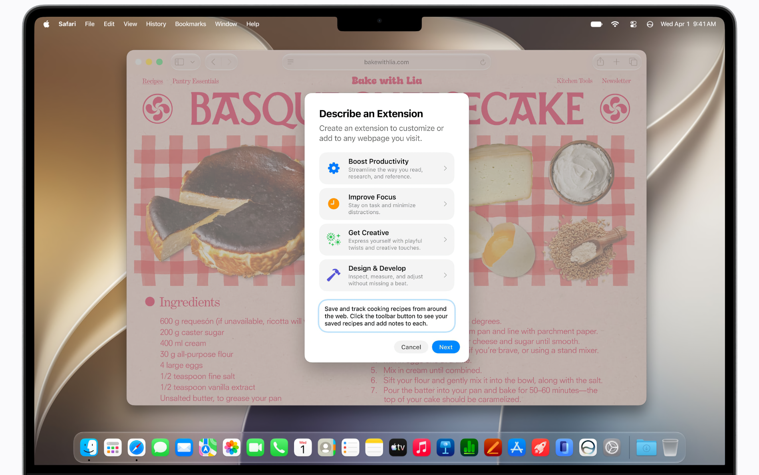
Task: Open the Pantry Essentials link
Action: point(195,81)
